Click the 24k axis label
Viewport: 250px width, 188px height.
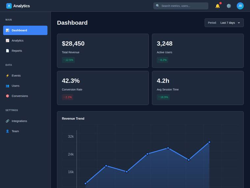pyautogui.click(x=71, y=154)
